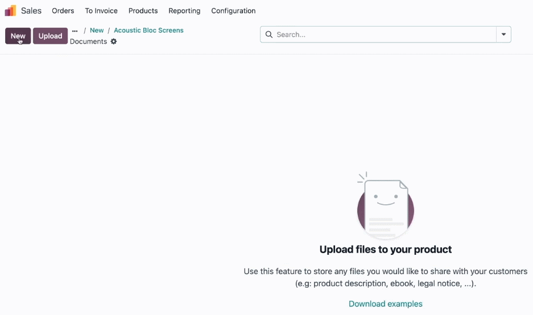Viewport: 533px width, 315px height.
Task: Click the smiling document illustration
Action: (x=386, y=205)
